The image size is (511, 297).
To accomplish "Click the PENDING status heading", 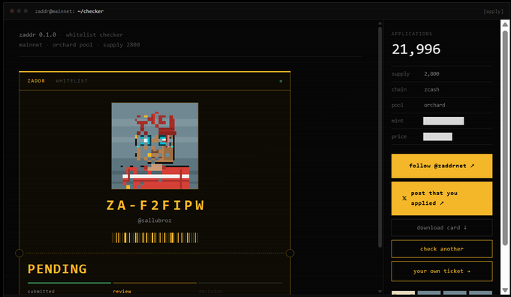I will coord(57,269).
